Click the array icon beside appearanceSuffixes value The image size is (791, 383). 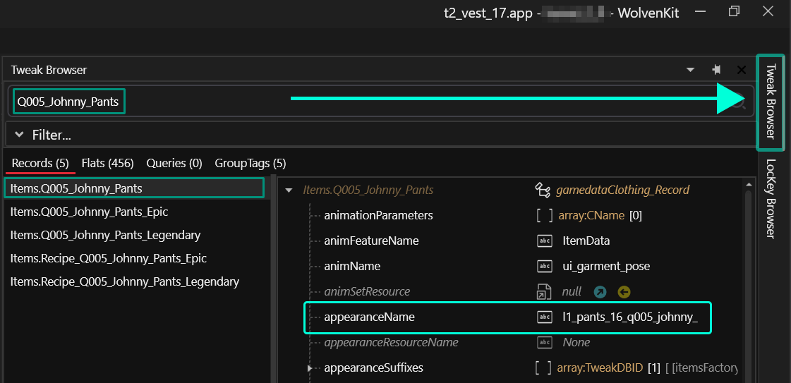pyautogui.click(x=544, y=367)
